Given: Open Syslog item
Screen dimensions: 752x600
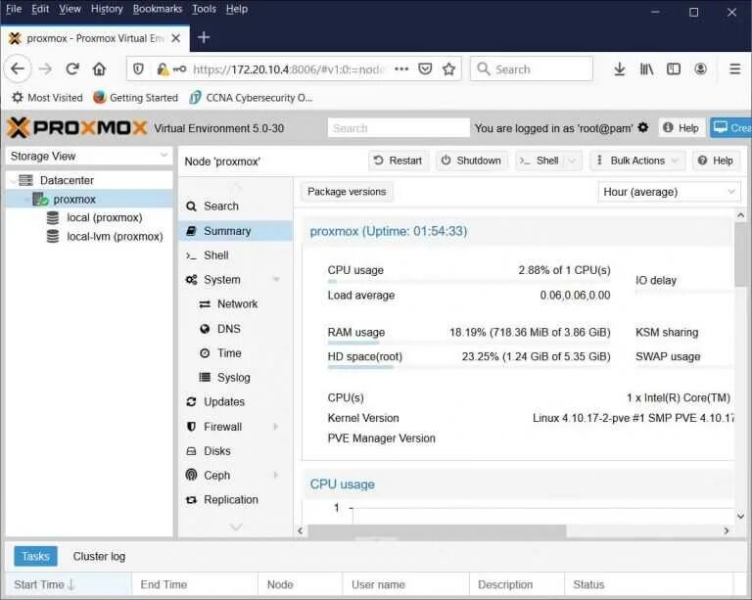Looking at the screenshot, I should pos(235,378).
